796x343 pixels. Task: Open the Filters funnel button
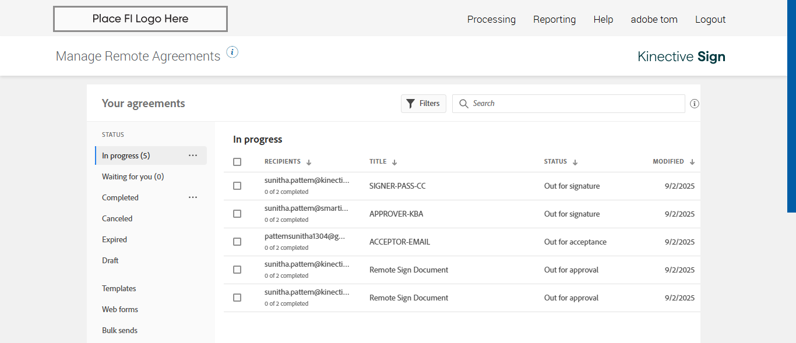(424, 104)
